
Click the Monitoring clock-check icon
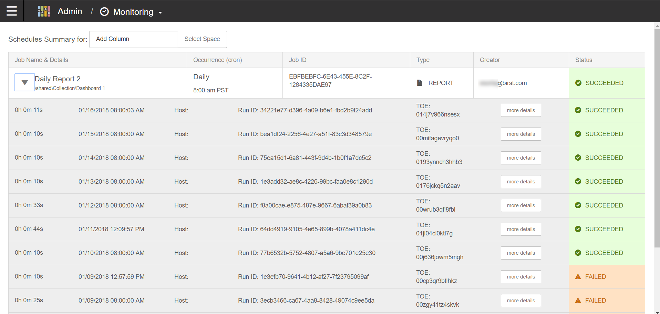pyautogui.click(x=104, y=12)
